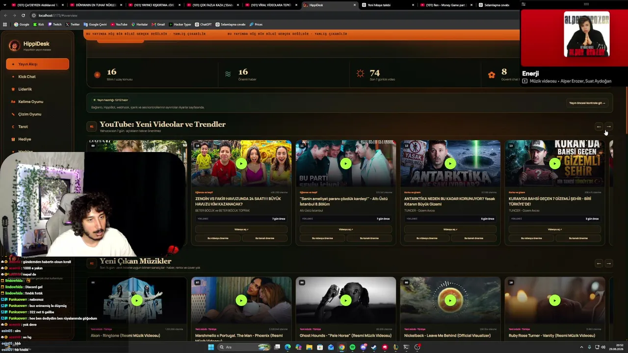Play Ruby Rose Turner - Vanity video
628x353 pixels.
pyautogui.click(x=554, y=301)
